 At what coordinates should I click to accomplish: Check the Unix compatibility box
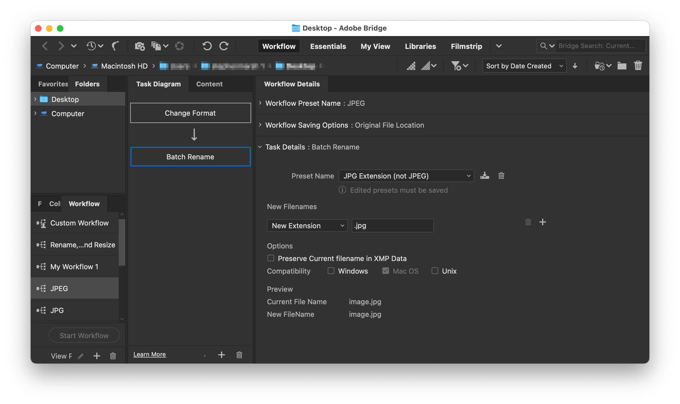pos(435,271)
